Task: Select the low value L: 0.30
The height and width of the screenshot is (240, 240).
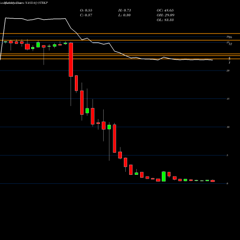Action: (124, 15)
